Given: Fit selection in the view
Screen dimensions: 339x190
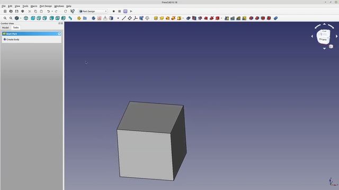Looking at the screenshot, I should [11, 18].
